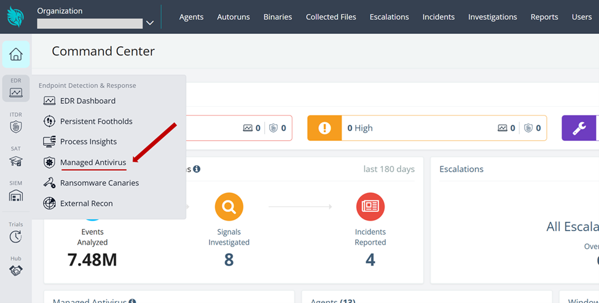This screenshot has width=599, height=303.
Task: Select Managed Antivirus from EDR menu
Action: 93,162
